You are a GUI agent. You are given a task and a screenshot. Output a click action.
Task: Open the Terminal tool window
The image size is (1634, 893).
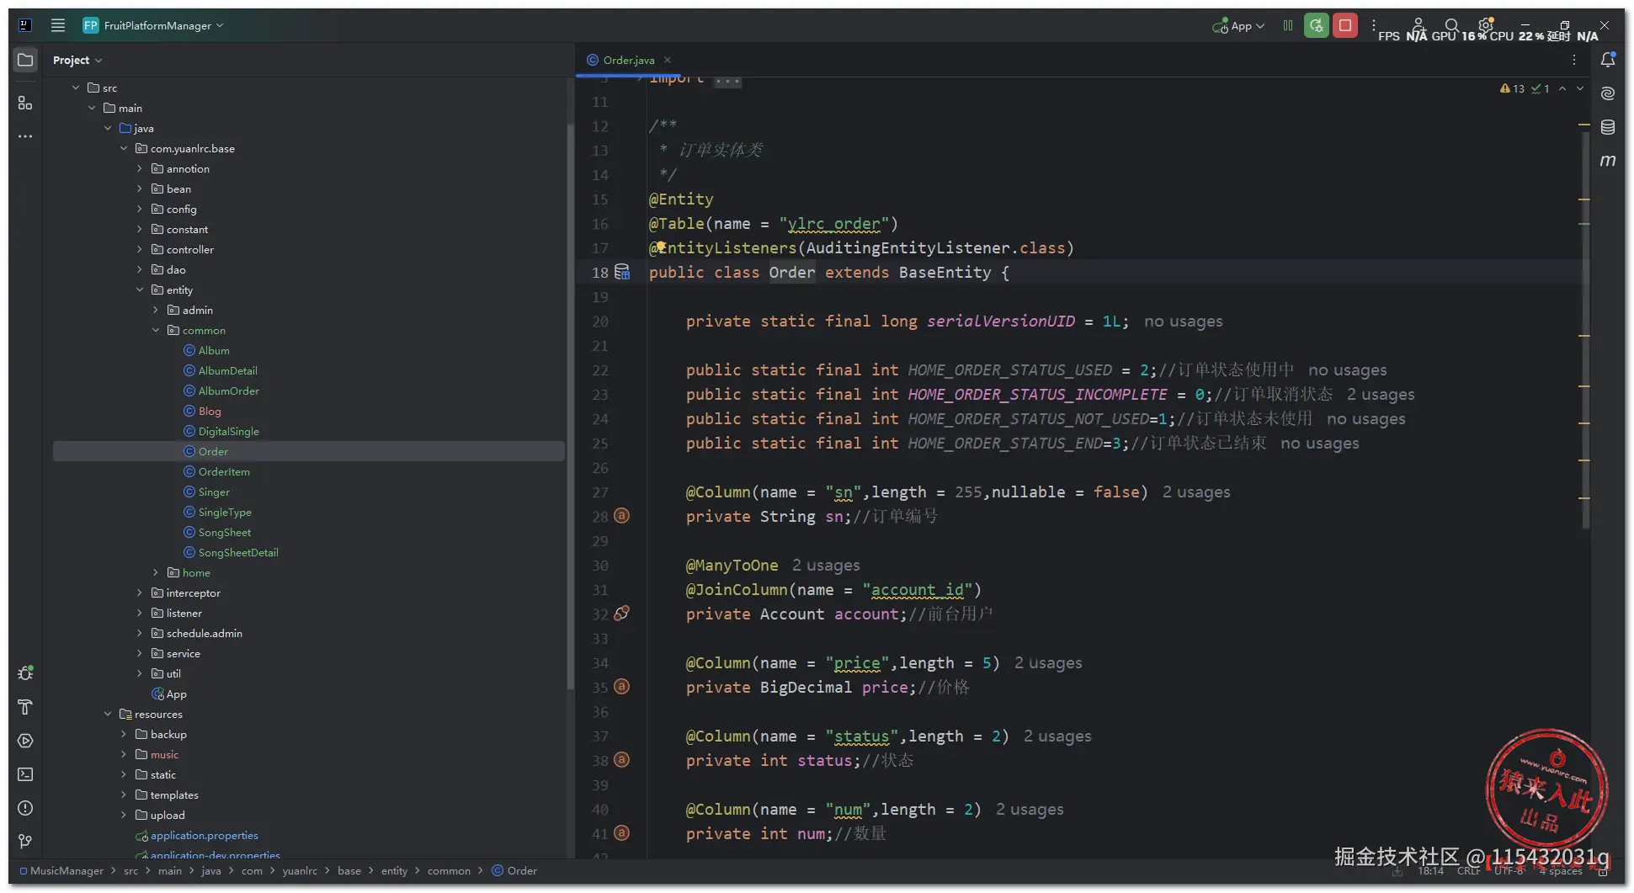[x=25, y=774]
